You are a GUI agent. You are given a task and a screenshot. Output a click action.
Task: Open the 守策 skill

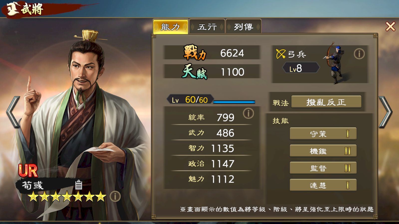(x=323, y=134)
